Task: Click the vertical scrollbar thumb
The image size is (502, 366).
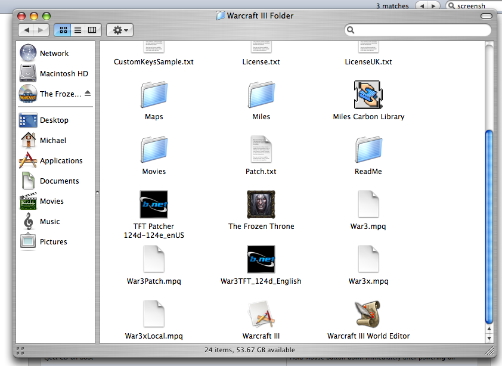Action: pos(489,227)
